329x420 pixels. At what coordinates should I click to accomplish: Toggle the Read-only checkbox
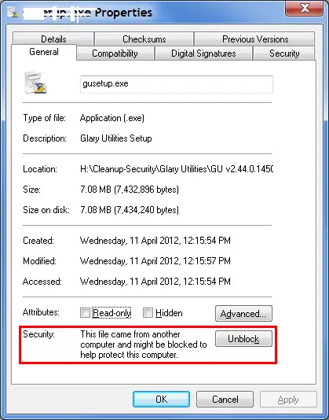coord(85,312)
